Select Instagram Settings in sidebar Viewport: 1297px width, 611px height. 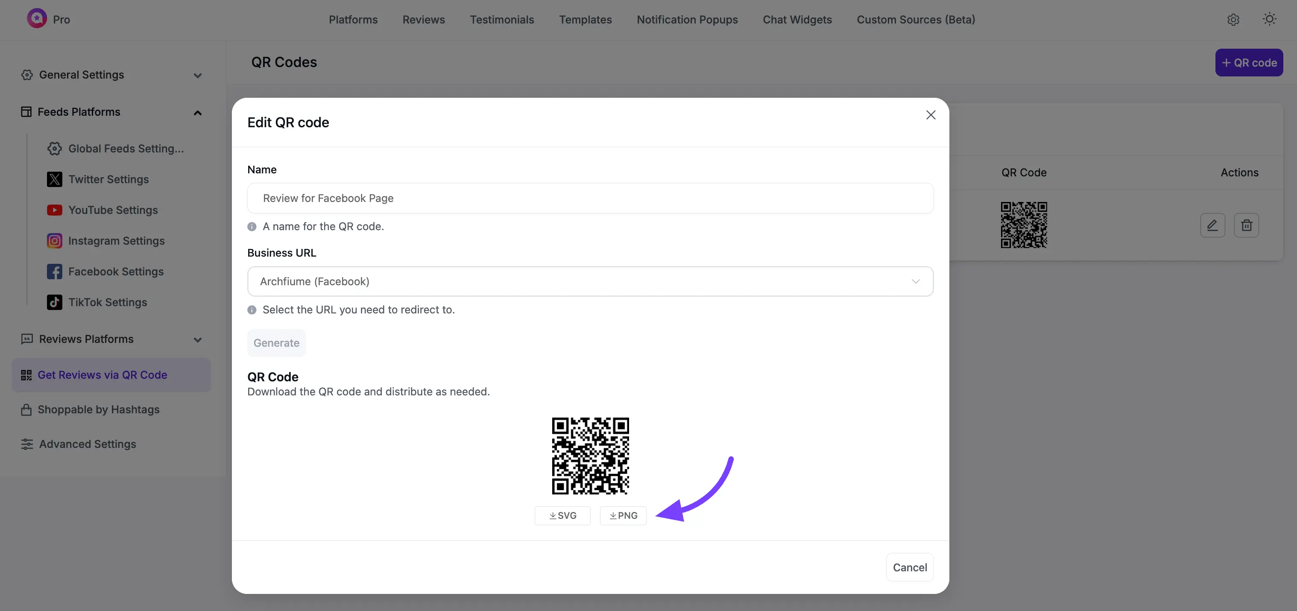[116, 240]
